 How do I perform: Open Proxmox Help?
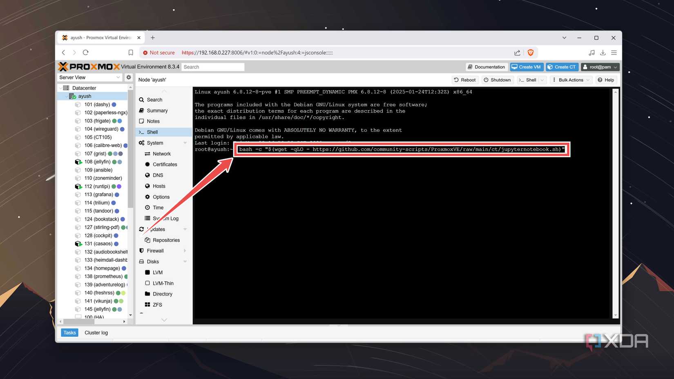tap(606, 80)
